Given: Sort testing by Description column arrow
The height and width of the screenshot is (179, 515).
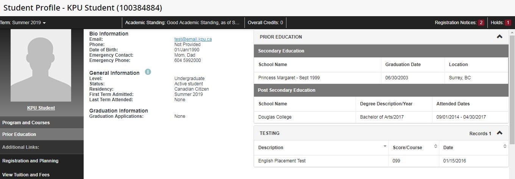Looking at the screenshot, I should (385, 146).
